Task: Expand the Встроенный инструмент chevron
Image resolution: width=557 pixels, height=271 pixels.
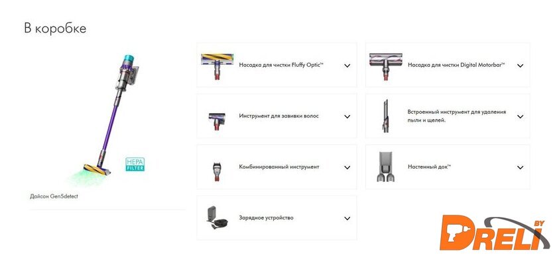Action: [x=520, y=116]
